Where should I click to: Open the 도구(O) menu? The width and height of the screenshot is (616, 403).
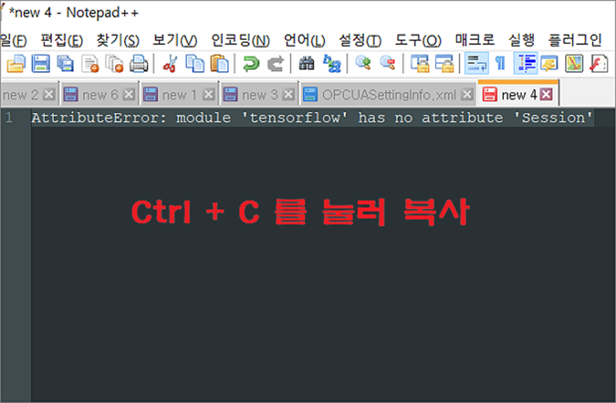click(x=418, y=40)
